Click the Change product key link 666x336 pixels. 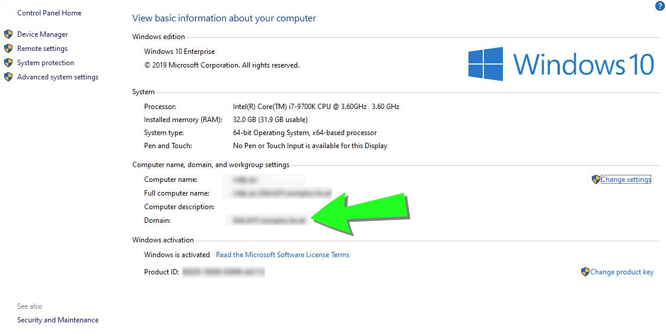click(x=622, y=272)
